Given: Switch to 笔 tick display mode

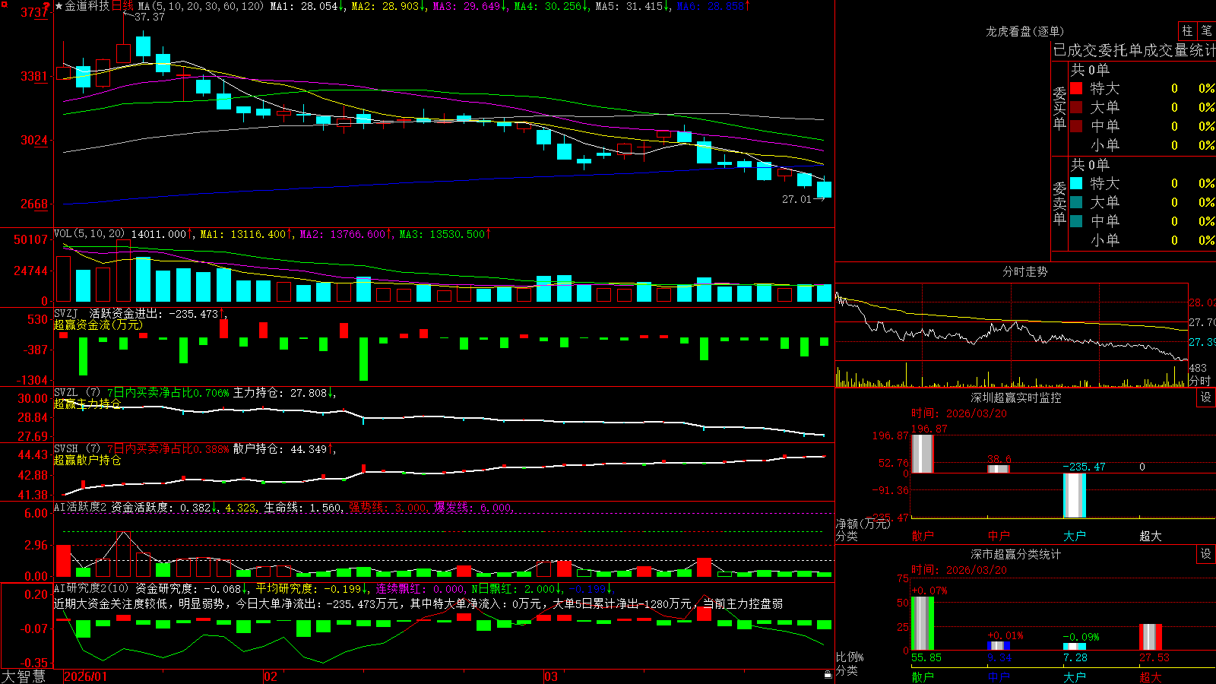Looking at the screenshot, I should click(x=1206, y=31).
